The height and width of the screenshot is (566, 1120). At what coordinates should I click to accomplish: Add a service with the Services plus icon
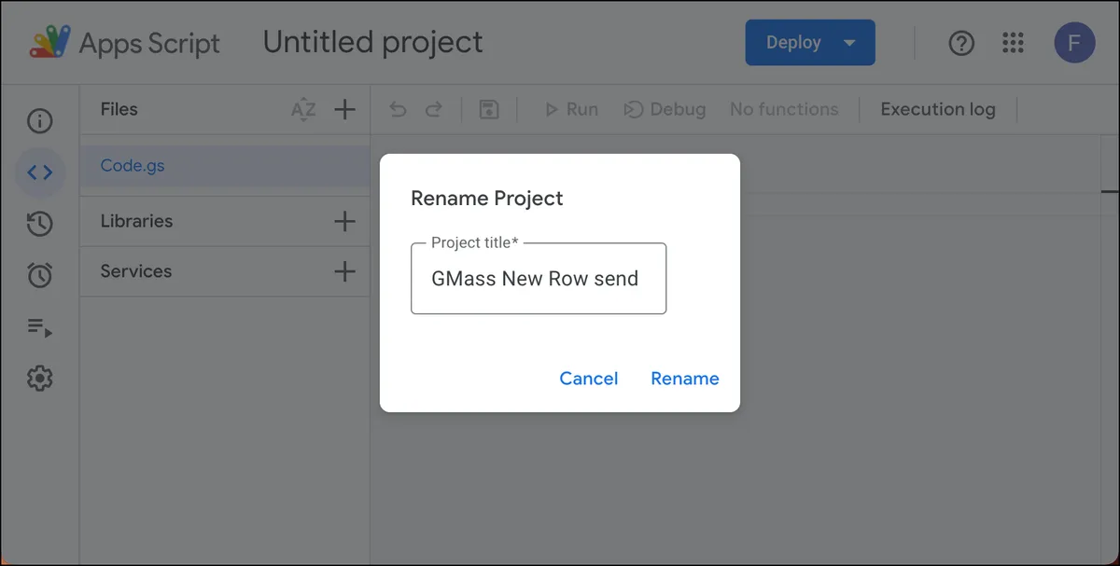345,271
